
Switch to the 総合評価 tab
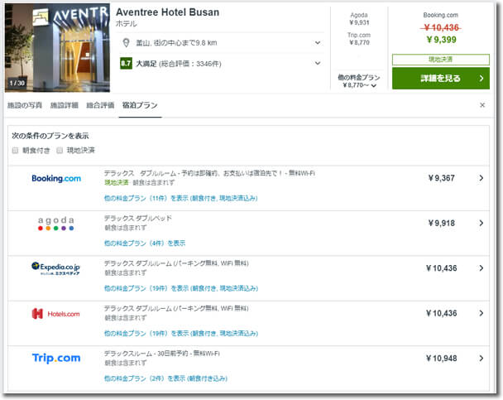(x=100, y=105)
